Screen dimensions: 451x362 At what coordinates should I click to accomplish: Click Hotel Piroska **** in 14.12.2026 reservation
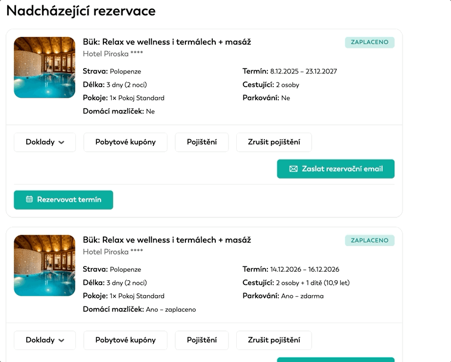coord(112,251)
